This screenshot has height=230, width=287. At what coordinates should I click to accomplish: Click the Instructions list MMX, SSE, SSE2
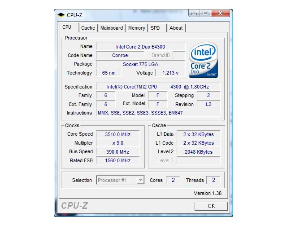pos(158,113)
